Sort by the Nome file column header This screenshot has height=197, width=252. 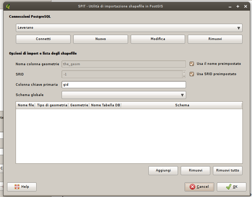coord(26,105)
